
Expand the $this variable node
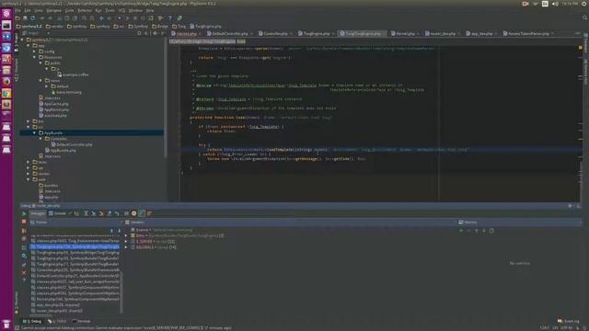point(126,235)
